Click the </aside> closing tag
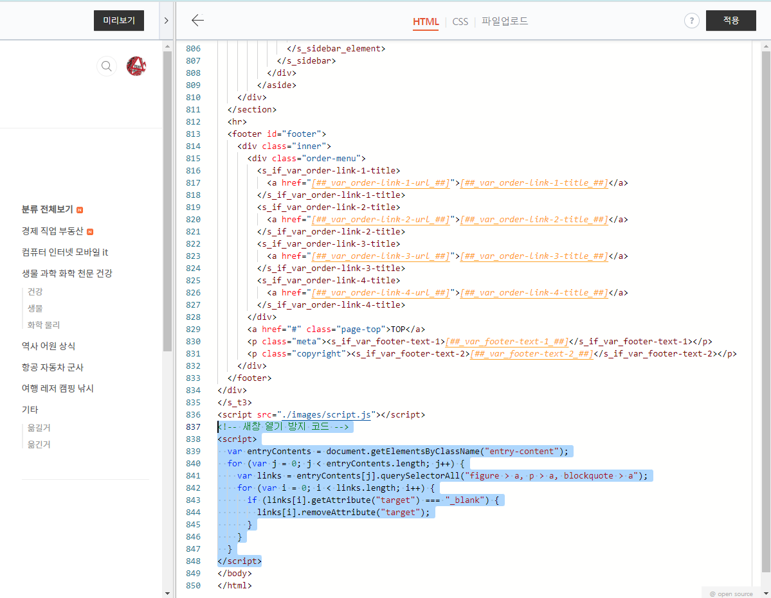Image resolution: width=771 pixels, height=598 pixels. pyautogui.click(x=277, y=85)
